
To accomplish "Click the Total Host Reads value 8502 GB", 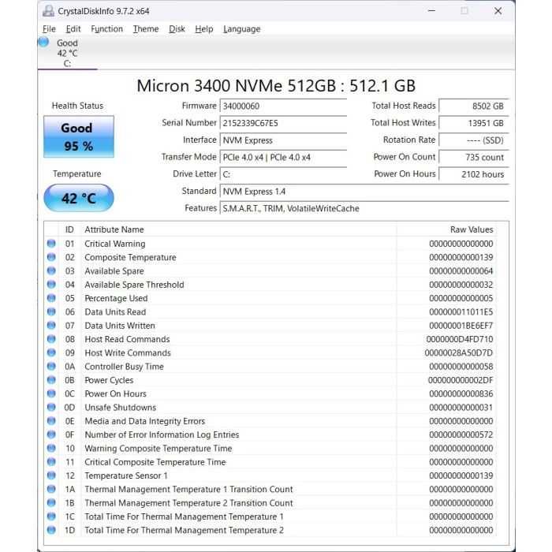I will 474,106.
